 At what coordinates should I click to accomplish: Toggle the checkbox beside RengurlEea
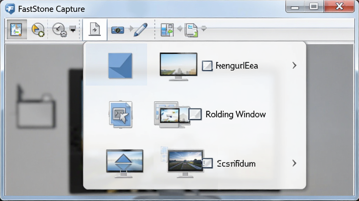coord(207,66)
